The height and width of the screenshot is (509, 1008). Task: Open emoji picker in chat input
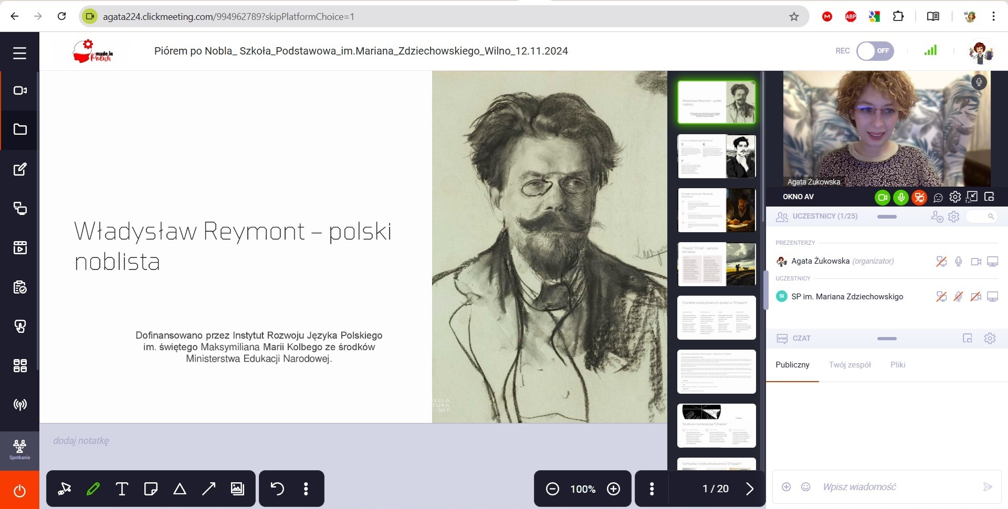(x=806, y=487)
